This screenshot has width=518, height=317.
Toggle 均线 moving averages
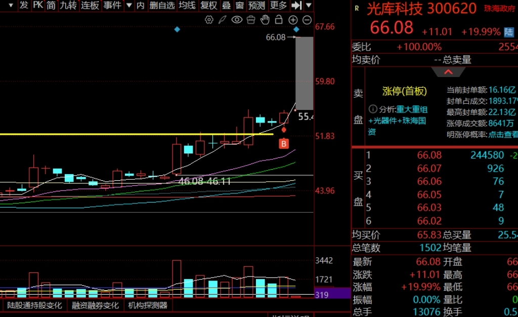(x=187, y=5)
